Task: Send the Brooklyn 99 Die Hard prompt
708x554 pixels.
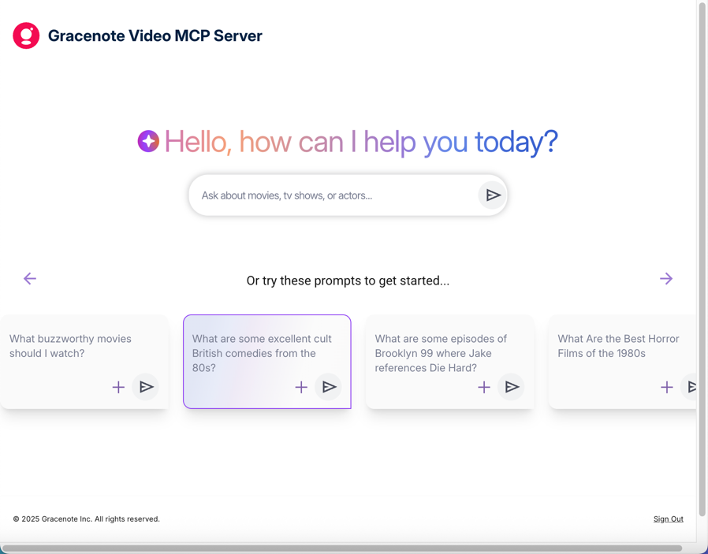Action: [512, 387]
